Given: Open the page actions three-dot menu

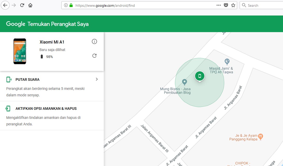Looking at the screenshot, I should (x=219, y=5).
